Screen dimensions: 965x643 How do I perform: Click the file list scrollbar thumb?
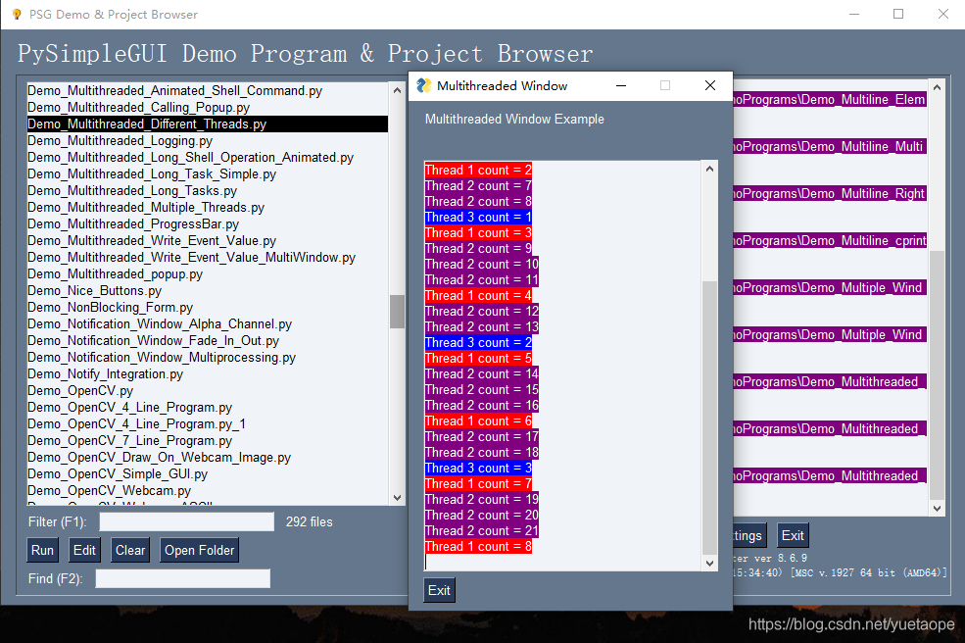click(x=397, y=312)
